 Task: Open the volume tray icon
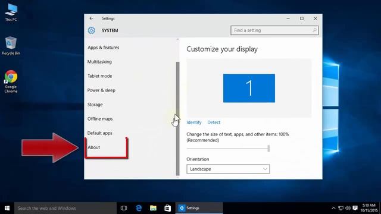[348, 208]
